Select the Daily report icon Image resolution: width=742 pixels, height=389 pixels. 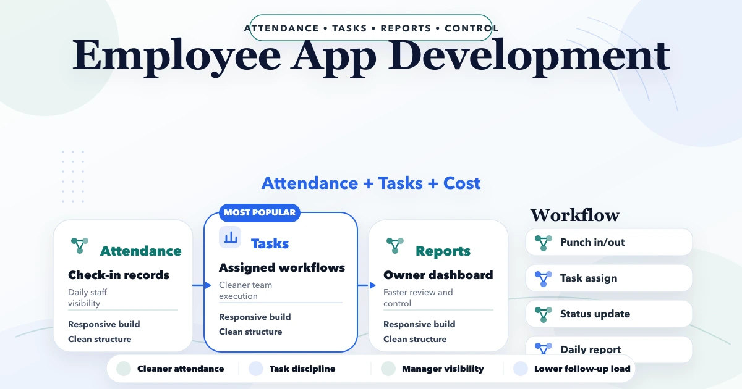tap(544, 348)
